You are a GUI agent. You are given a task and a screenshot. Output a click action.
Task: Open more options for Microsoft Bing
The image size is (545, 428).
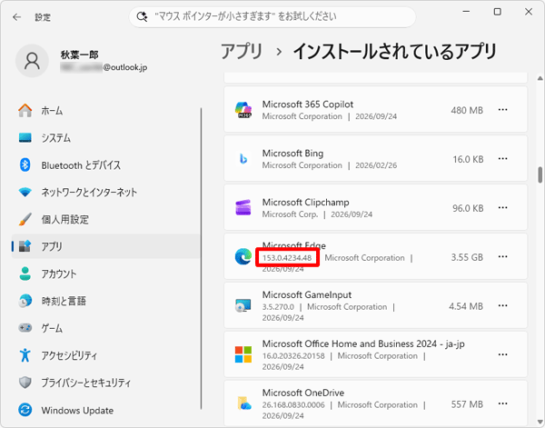pos(502,159)
